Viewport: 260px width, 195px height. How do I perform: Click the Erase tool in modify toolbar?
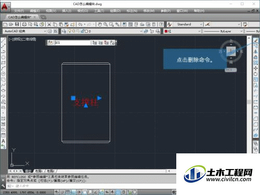pyautogui.click(x=256, y=41)
